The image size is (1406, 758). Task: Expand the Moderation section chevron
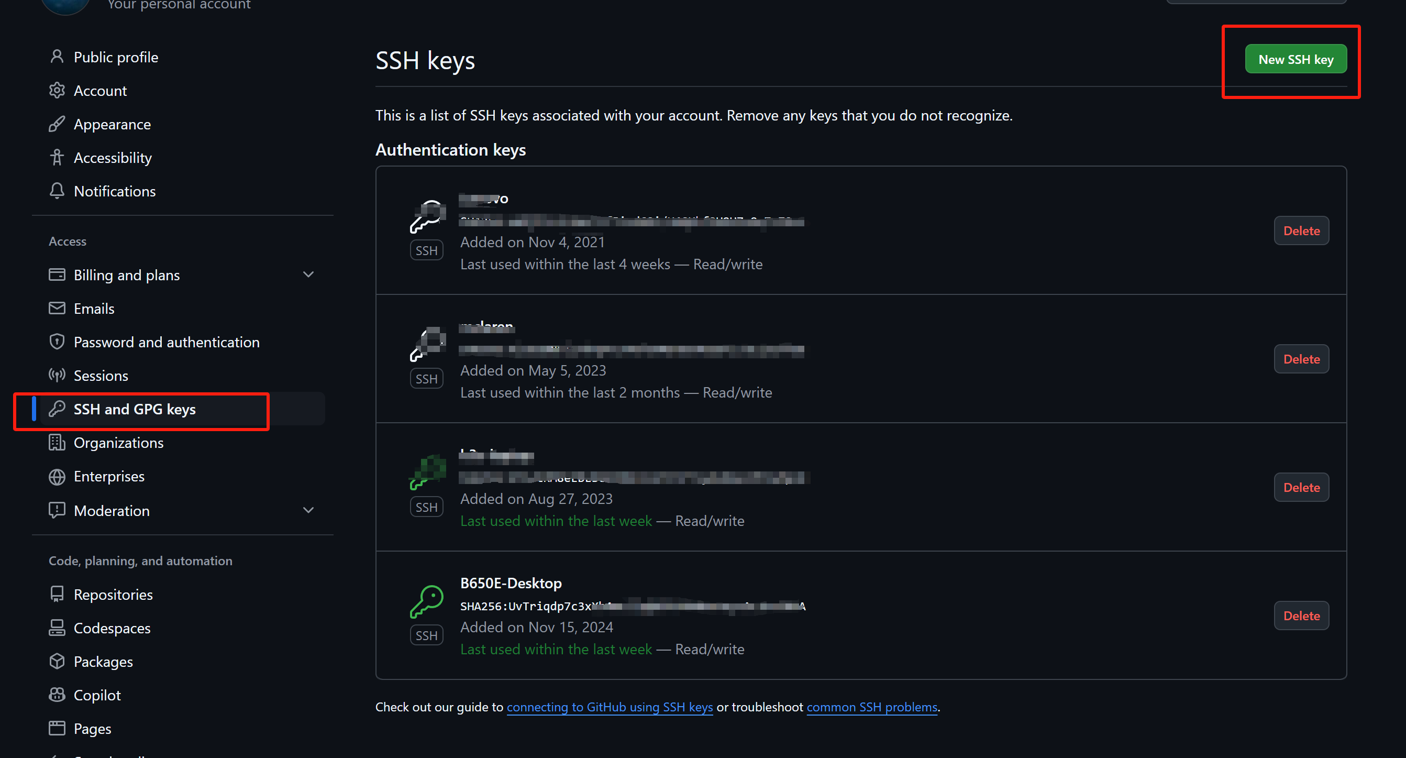click(308, 510)
